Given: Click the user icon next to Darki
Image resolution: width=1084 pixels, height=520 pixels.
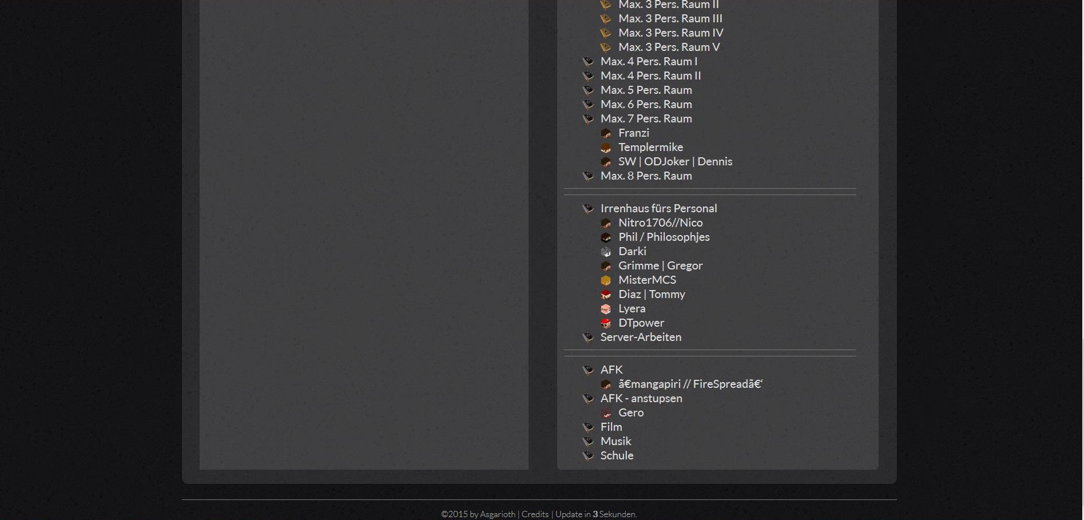Looking at the screenshot, I should 606,252.
